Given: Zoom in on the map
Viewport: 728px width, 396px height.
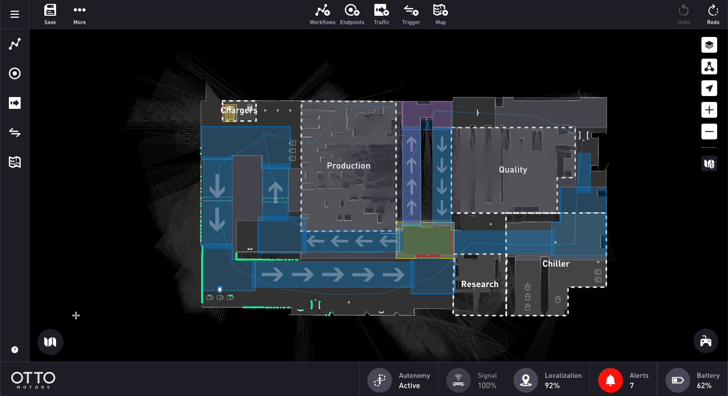Looking at the screenshot, I should 709,110.
